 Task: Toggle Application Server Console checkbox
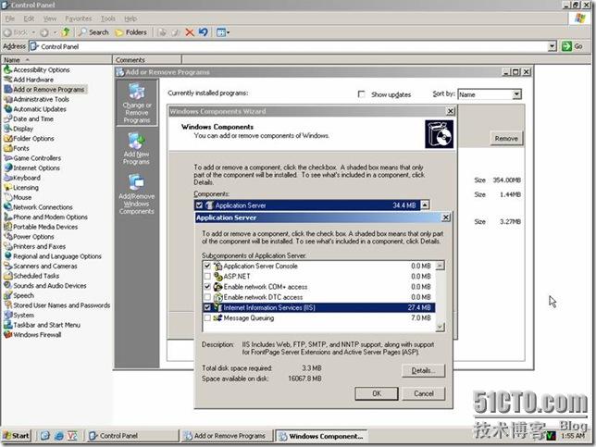(207, 267)
